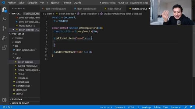Open the Run and Debug view
The image size is (195, 109).
(4, 38)
